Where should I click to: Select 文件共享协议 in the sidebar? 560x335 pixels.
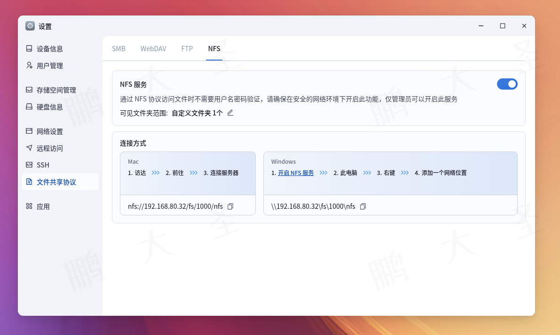pyautogui.click(x=60, y=182)
